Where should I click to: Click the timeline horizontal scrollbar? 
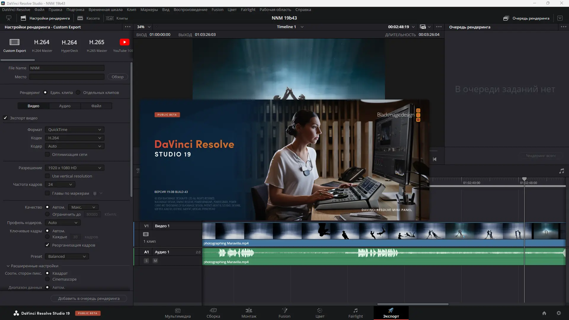(413, 304)
